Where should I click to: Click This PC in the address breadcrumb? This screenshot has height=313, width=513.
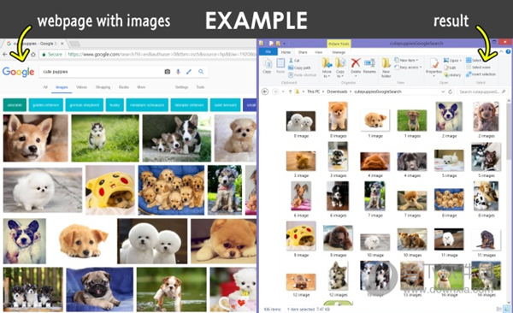[x=314, y=92]
